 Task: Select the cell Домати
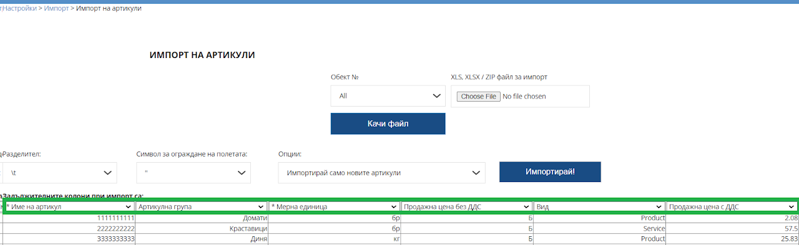click(x=202, y=218)
